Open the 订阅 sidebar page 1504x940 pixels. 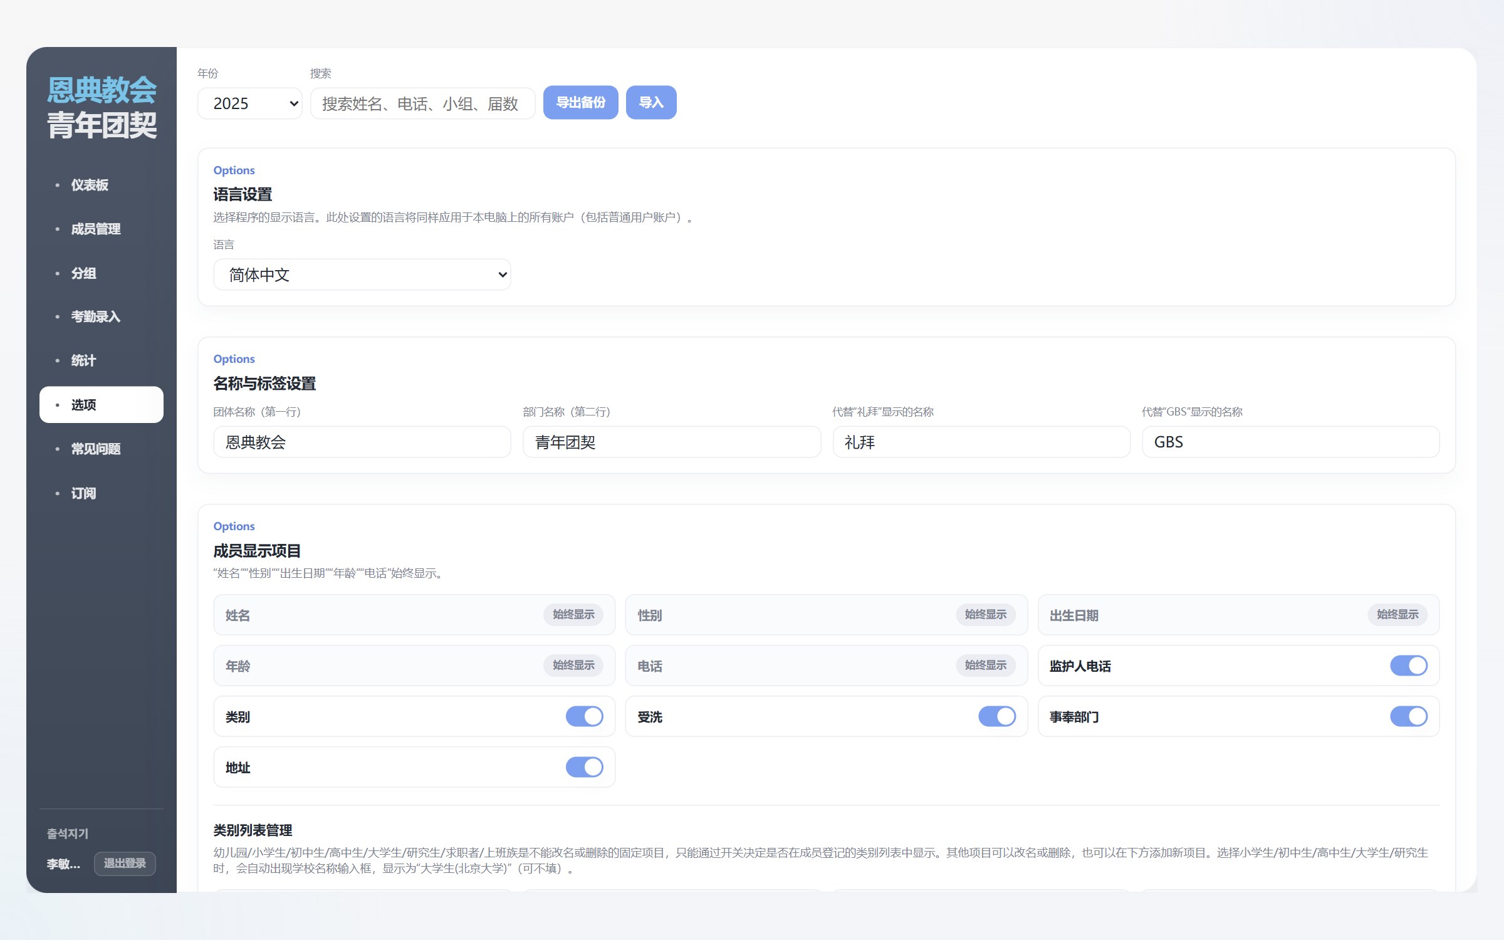(x=101, y=493)
